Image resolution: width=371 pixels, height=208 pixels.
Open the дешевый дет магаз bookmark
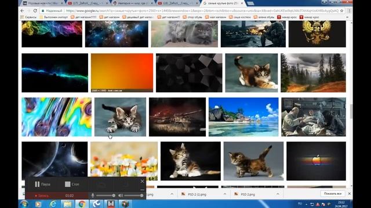point(138,17)
